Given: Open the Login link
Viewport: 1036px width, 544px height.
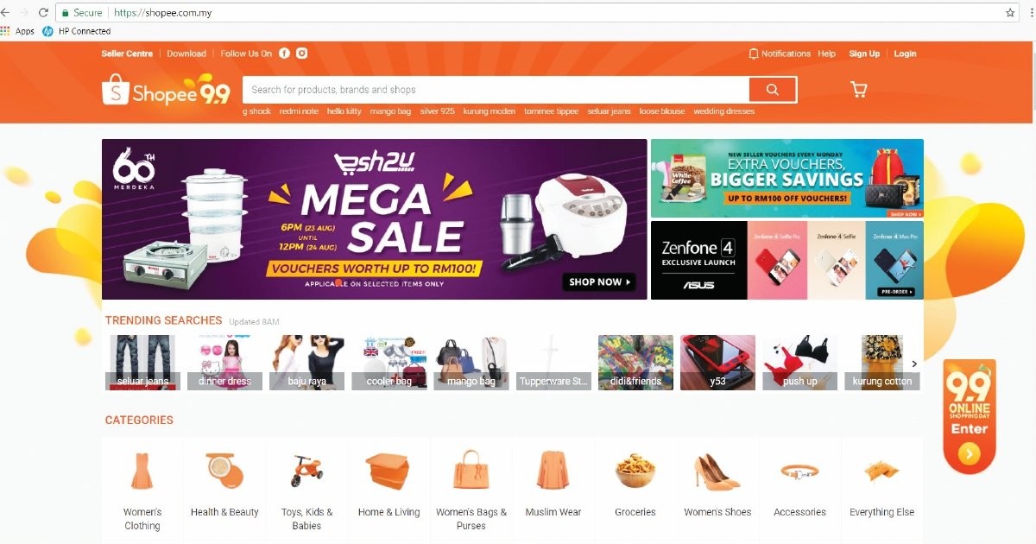Looking at the screenshot, I should click(905, 54).
